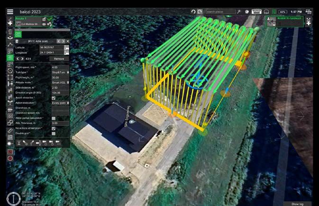Screen dimensions: 319x206
Task: Click the redo arrow in top bar
Action: 200,11
